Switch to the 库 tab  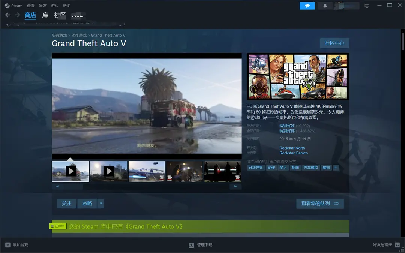[x=45, y=15]
